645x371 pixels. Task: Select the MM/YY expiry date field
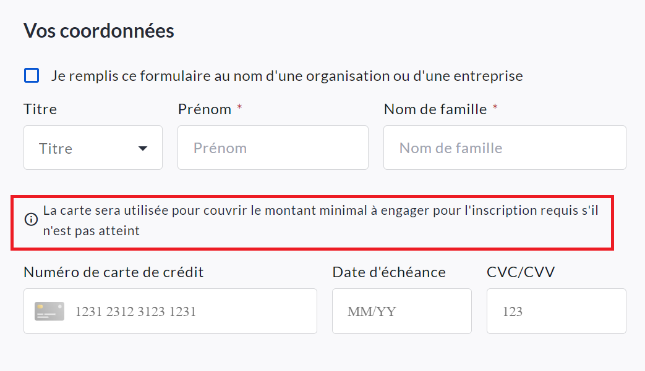point(401,311)
